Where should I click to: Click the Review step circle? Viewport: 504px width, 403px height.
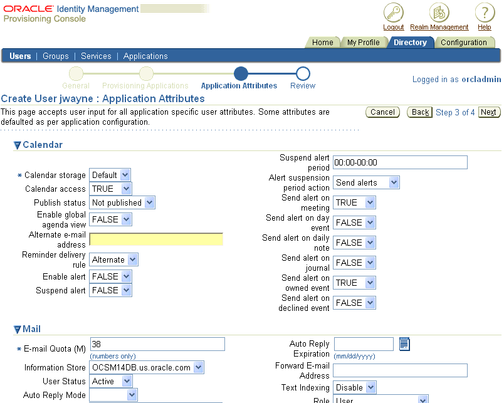303,74
